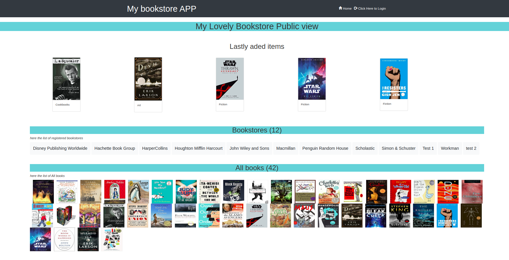509x260 pixels.
Task: Open 'Diary of a Wimpy Kid' cover
Action: (x=401, y=192)
